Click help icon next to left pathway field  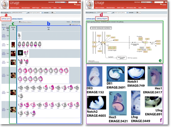click(x=42, y=13)
